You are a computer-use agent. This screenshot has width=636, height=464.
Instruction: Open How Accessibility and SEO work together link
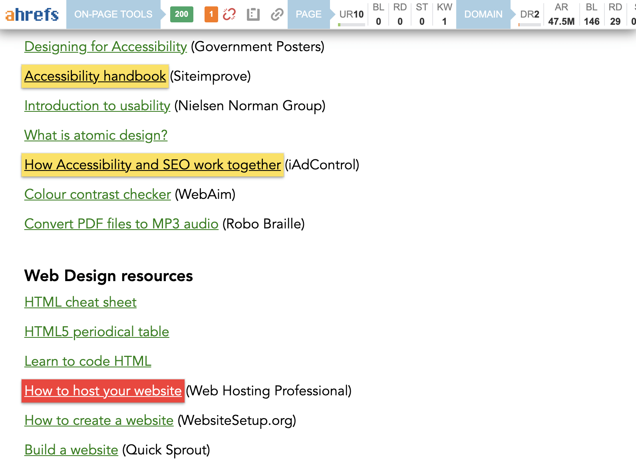(152, 165)
